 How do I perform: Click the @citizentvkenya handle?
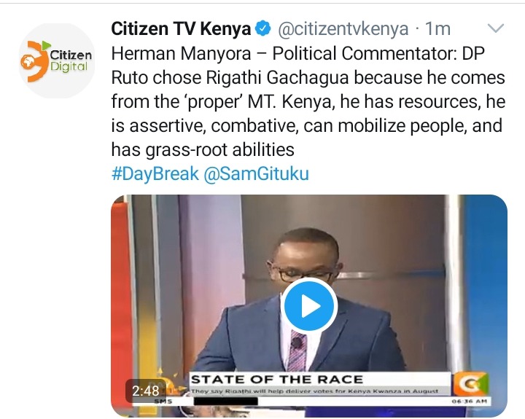click(343, 29)
